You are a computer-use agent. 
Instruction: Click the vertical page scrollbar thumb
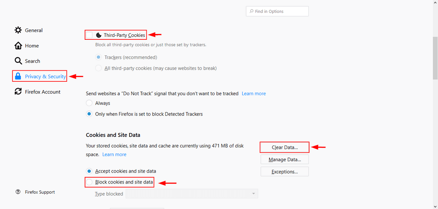435,58
